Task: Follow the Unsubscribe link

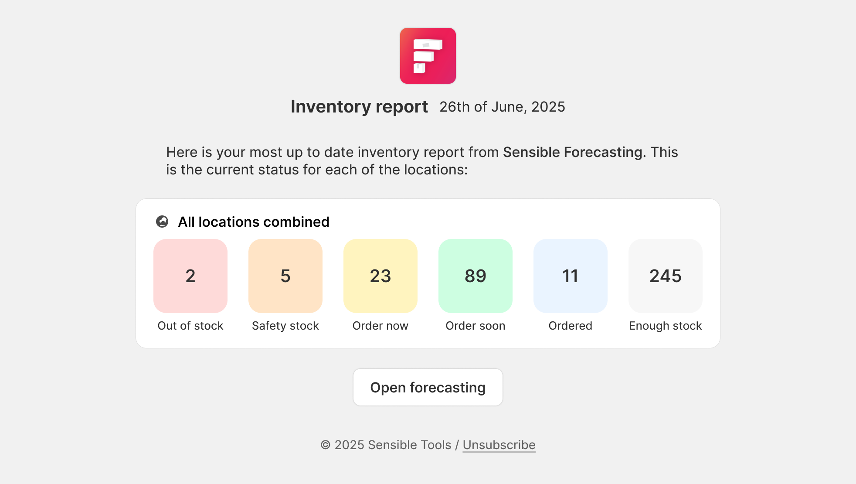Action: pos(499,445)
